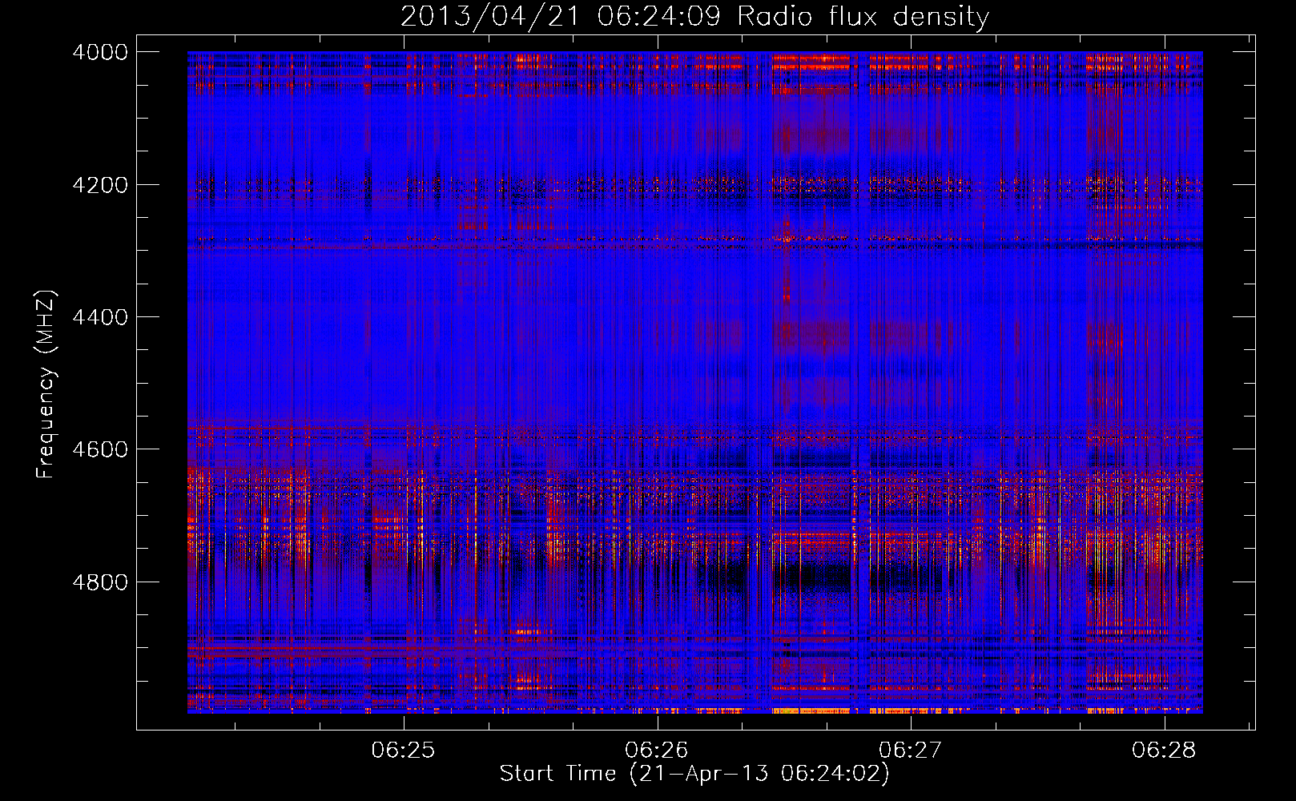The height and width of the screenshot is (801, 1296).
Task: Click the "Start Time (21-Apr-13 06:24:02)" label
Action: pos(694,774)
